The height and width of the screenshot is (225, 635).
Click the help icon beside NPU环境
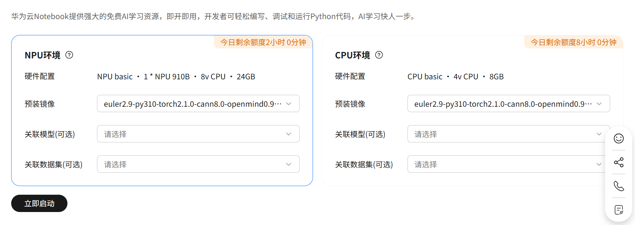69,55
